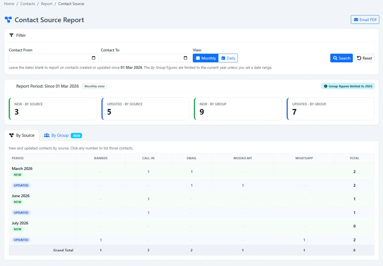
Task: Click the March 2026 period label
Action: point(22,169)
